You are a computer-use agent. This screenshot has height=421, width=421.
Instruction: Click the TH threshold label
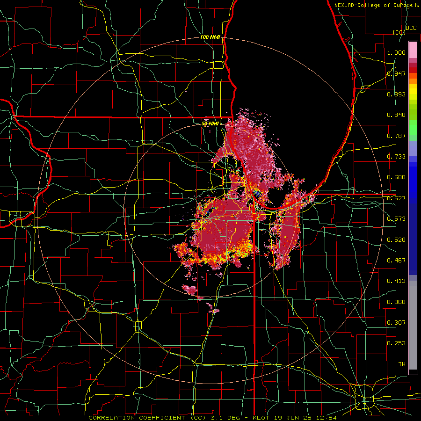[x=402, y=364]
